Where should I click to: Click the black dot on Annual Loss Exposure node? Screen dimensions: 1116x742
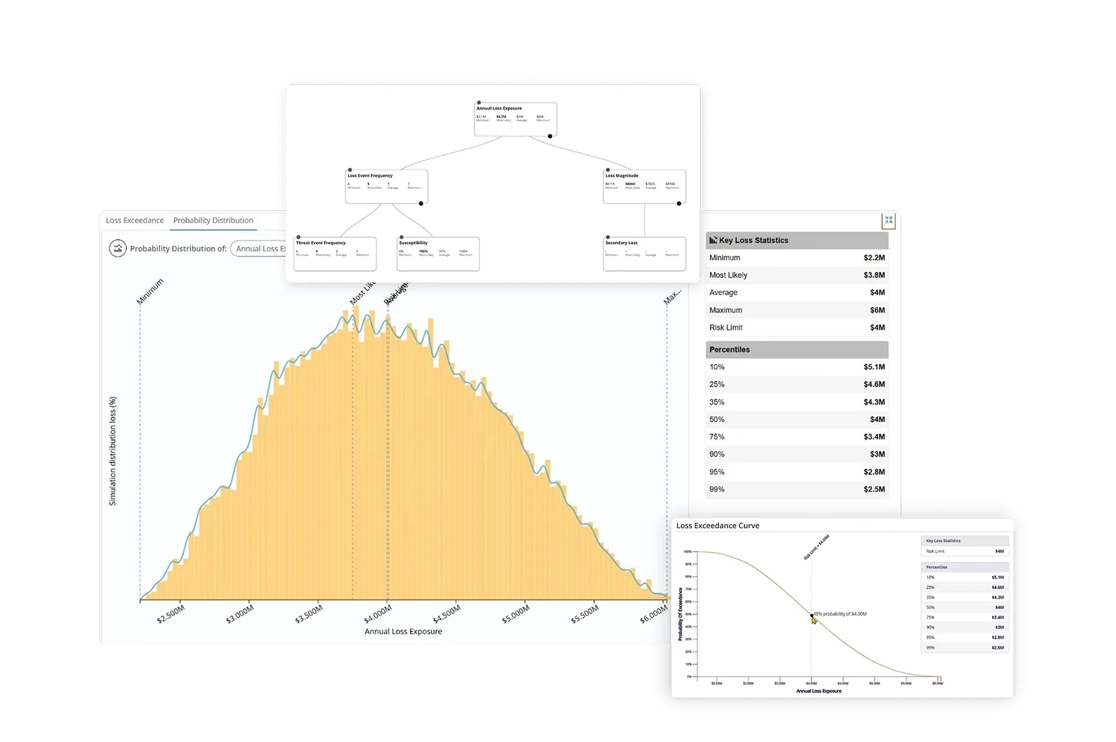tap(550, 136)
